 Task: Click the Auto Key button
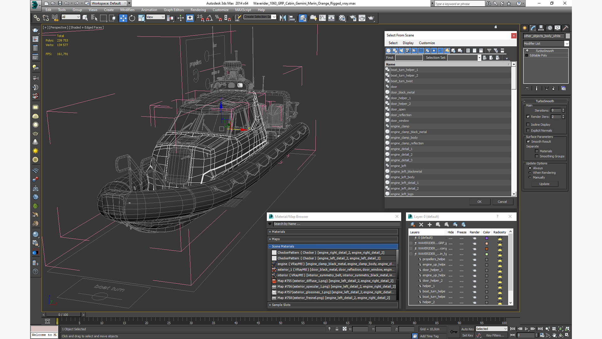[x=467, y=329]
